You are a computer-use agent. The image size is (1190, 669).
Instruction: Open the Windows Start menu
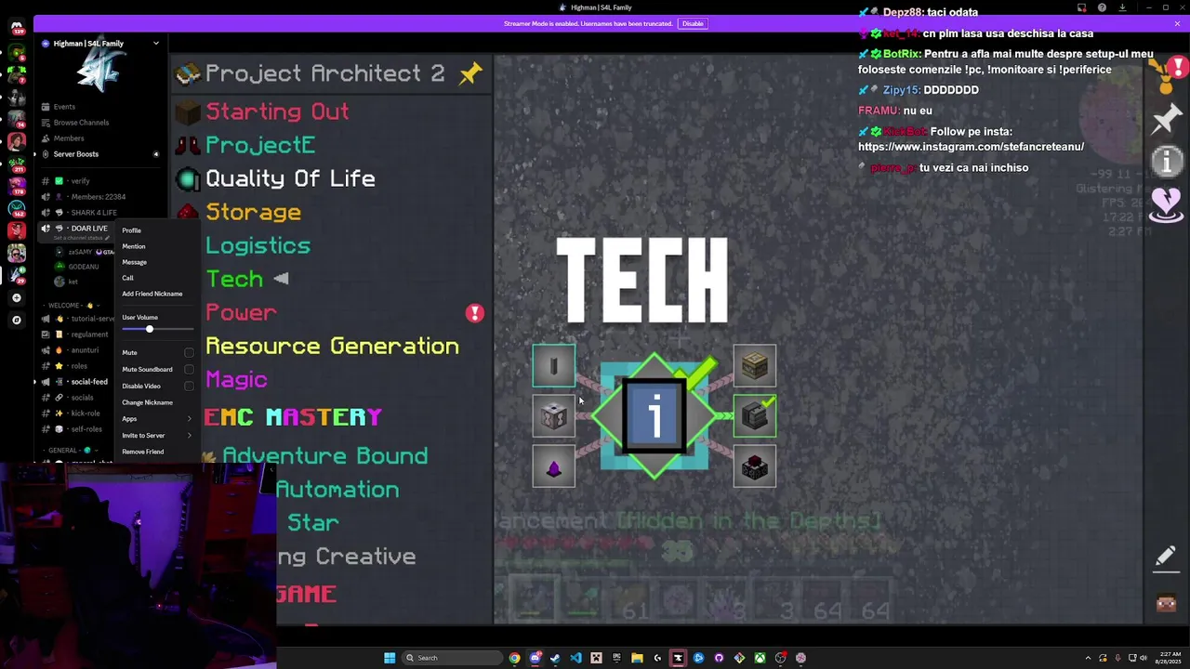click(x=390, y=658)
